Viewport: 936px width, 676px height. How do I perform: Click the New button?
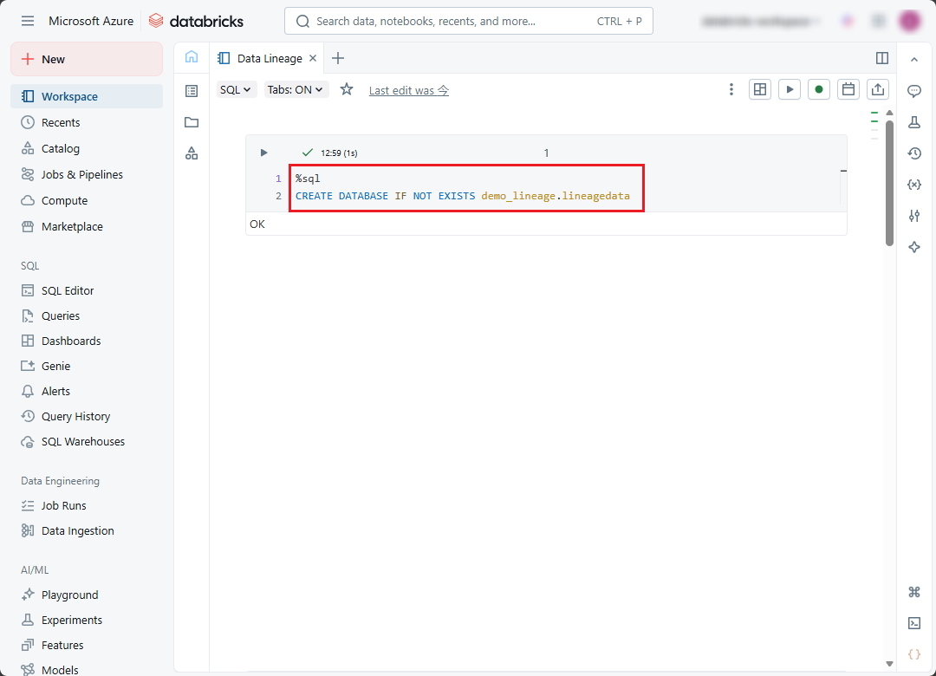coord(87,59)
